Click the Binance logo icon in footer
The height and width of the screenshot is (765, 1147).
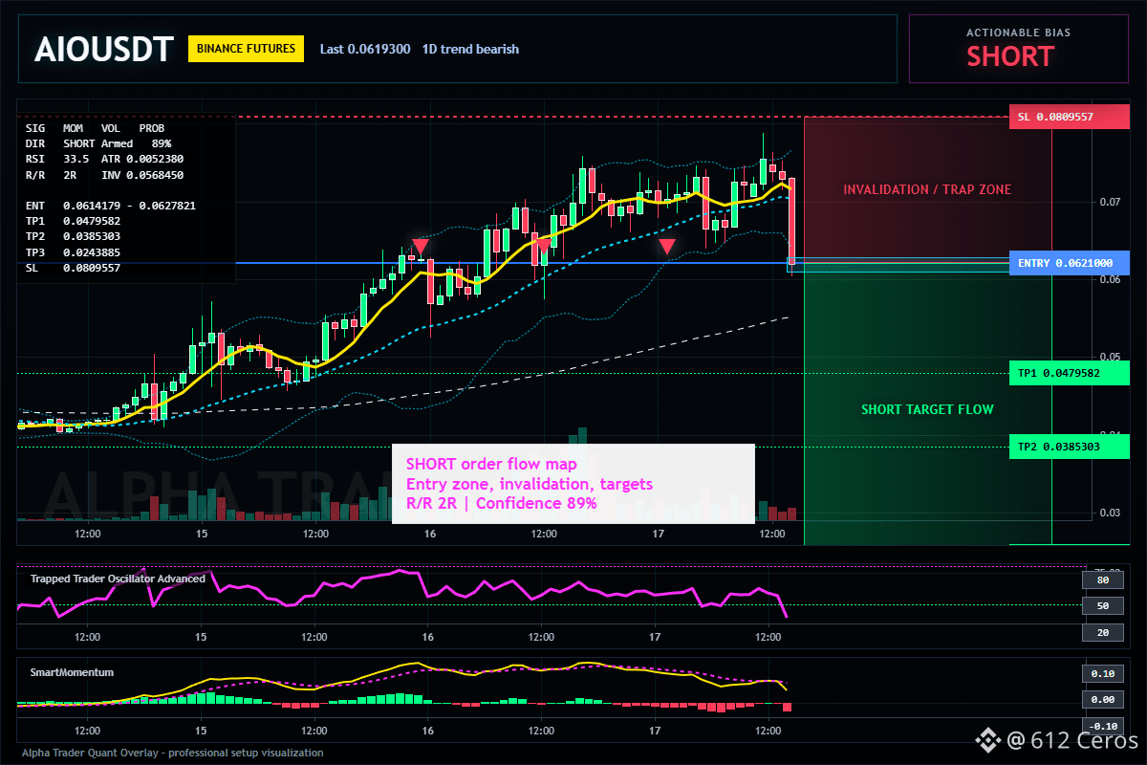[986, 739]
